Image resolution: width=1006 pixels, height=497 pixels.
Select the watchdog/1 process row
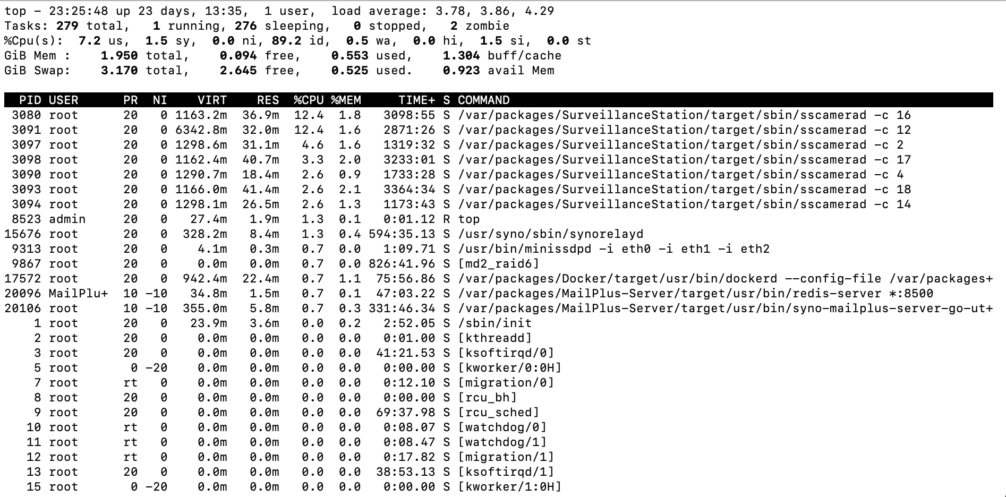(499, 442)
